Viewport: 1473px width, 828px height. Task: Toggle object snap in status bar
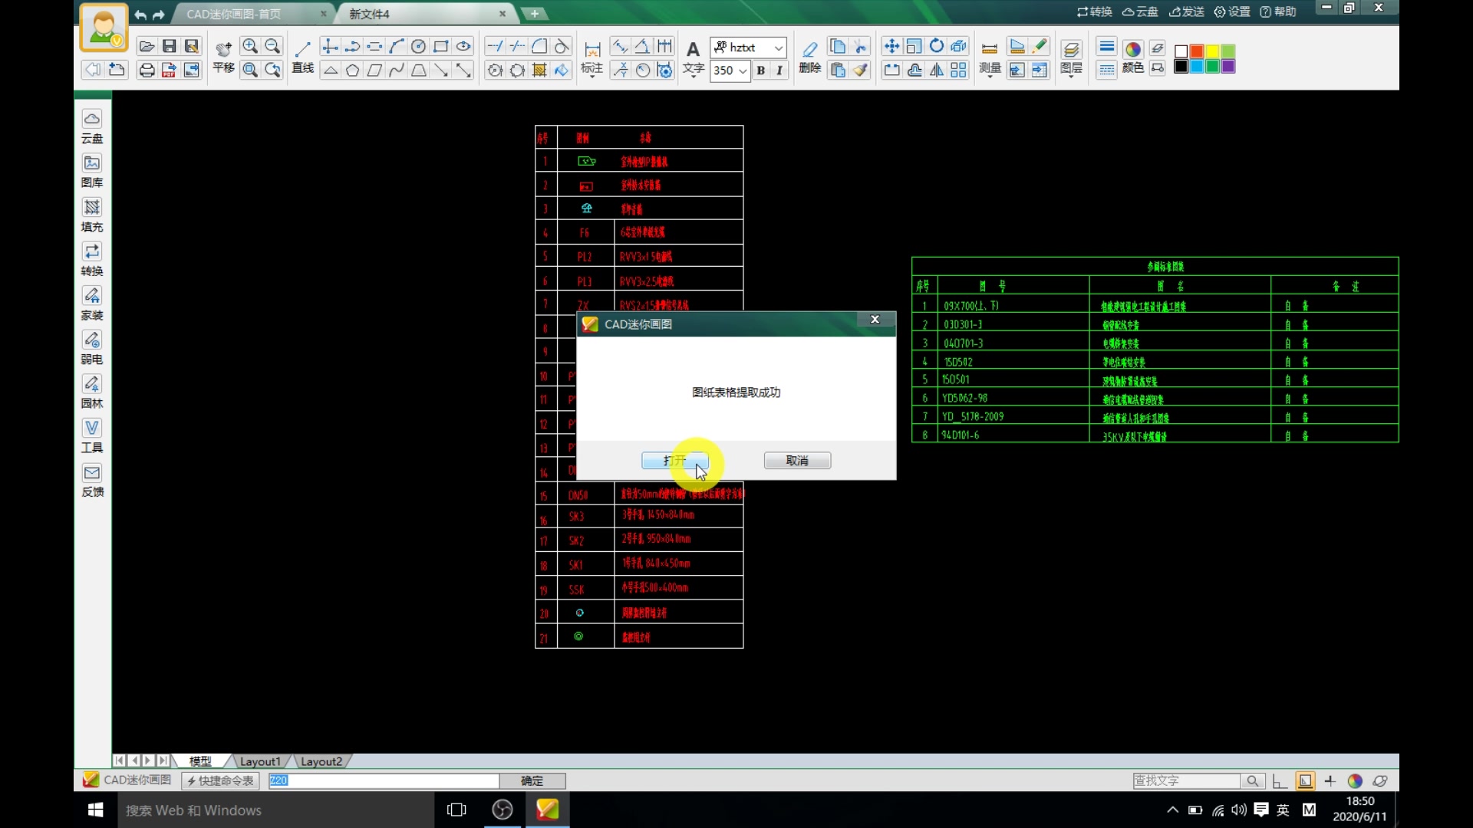click(x=1305, y=780)
